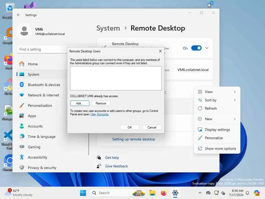This screenshot has width=265, height=199.
Task: Turn off the Remote Desktop toggle
Action: [196, 48]
